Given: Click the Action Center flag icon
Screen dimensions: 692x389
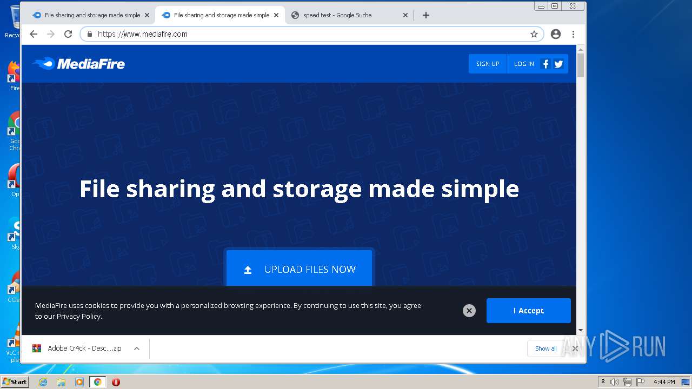Looking at the screenshot, I should pos(641,382).
